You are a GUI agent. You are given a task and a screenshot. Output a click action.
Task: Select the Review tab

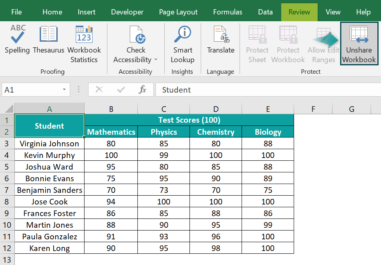[299, 12]
